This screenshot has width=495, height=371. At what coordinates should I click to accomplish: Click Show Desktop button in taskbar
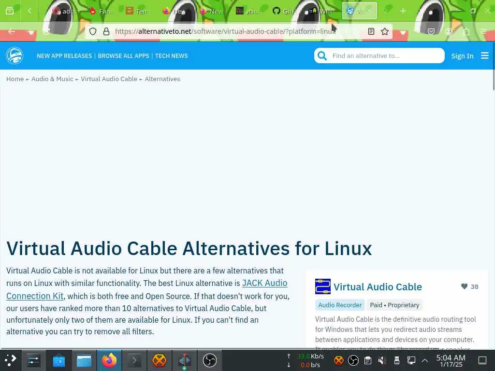(x=482, y=360)
